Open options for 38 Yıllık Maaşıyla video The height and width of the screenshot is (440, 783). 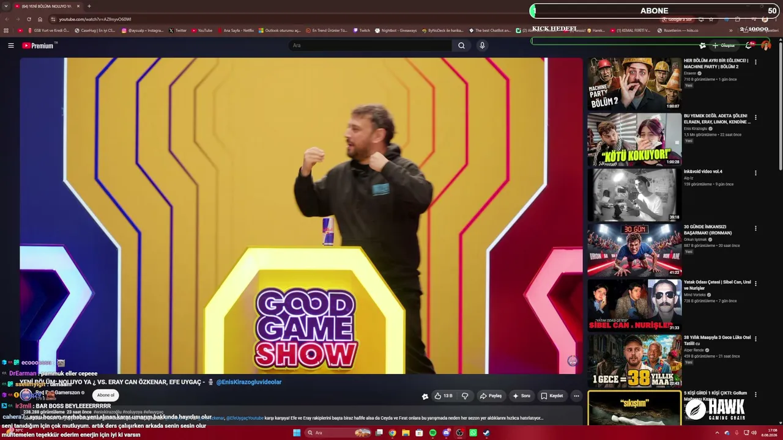(755, 339)
